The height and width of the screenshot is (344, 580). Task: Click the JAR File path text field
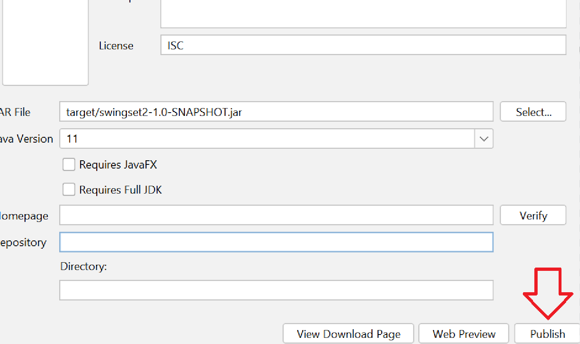276,112
